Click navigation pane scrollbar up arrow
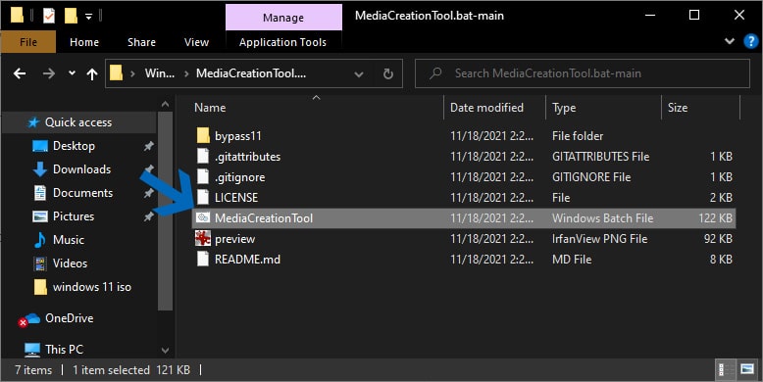 [x=165, y=104]
